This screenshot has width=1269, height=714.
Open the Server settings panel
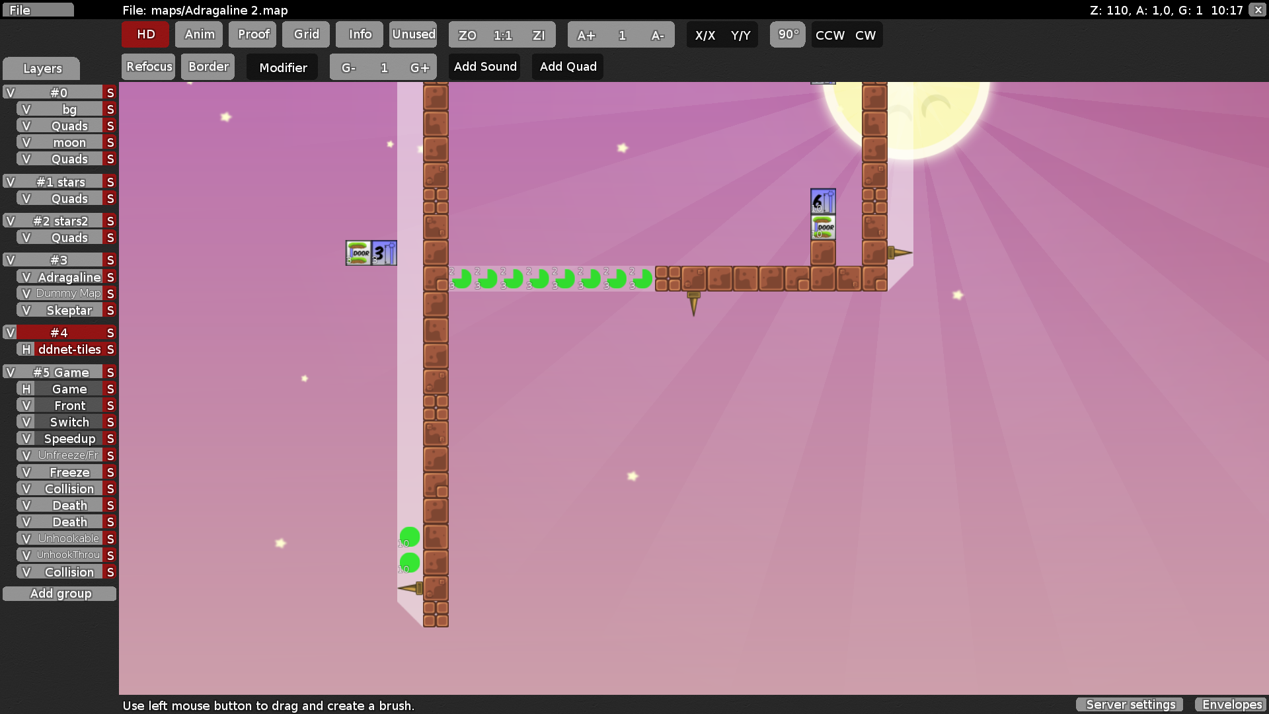tap(1130, 705)
